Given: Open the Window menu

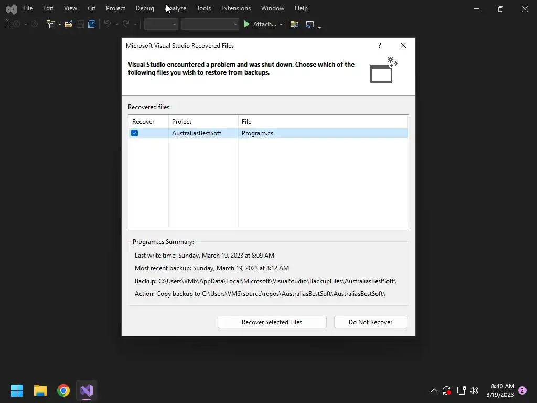Looking at the screenshot, I should [x=272, y=8].
